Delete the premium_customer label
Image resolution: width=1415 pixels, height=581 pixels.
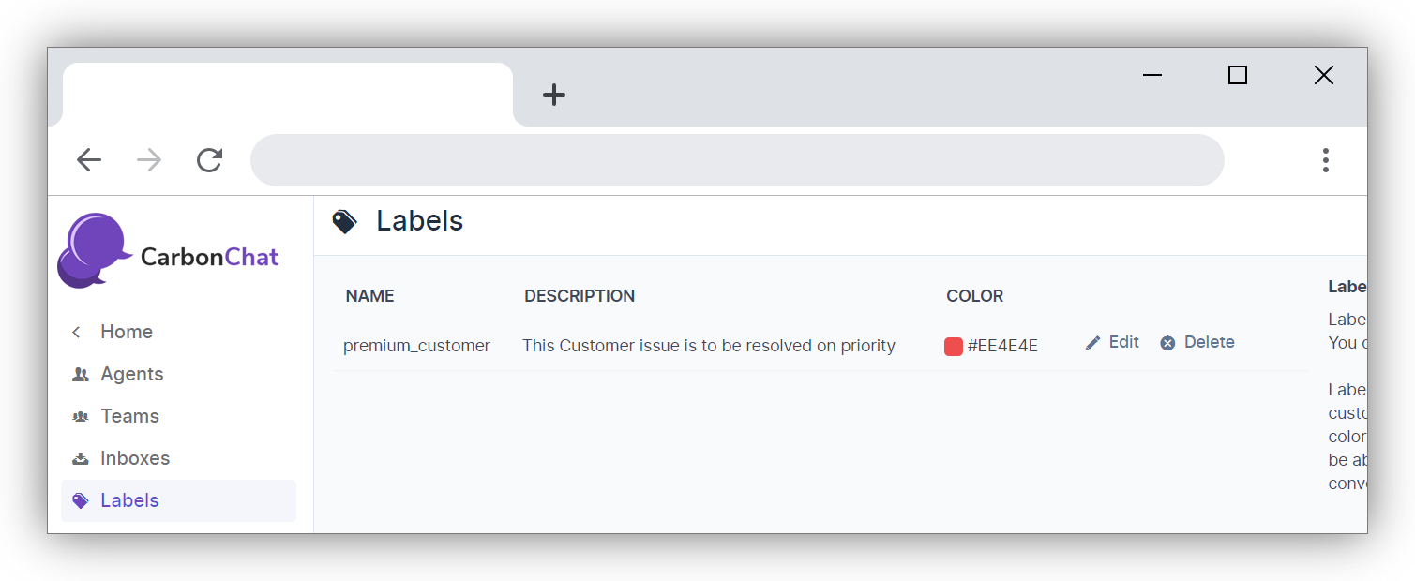click(x=1197, y=342)
